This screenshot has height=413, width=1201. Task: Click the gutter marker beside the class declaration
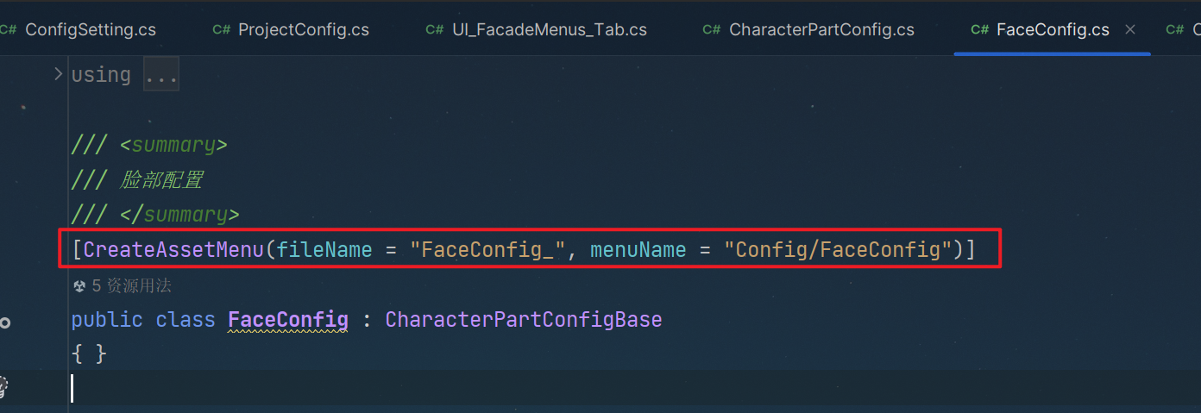coord(5,322)
